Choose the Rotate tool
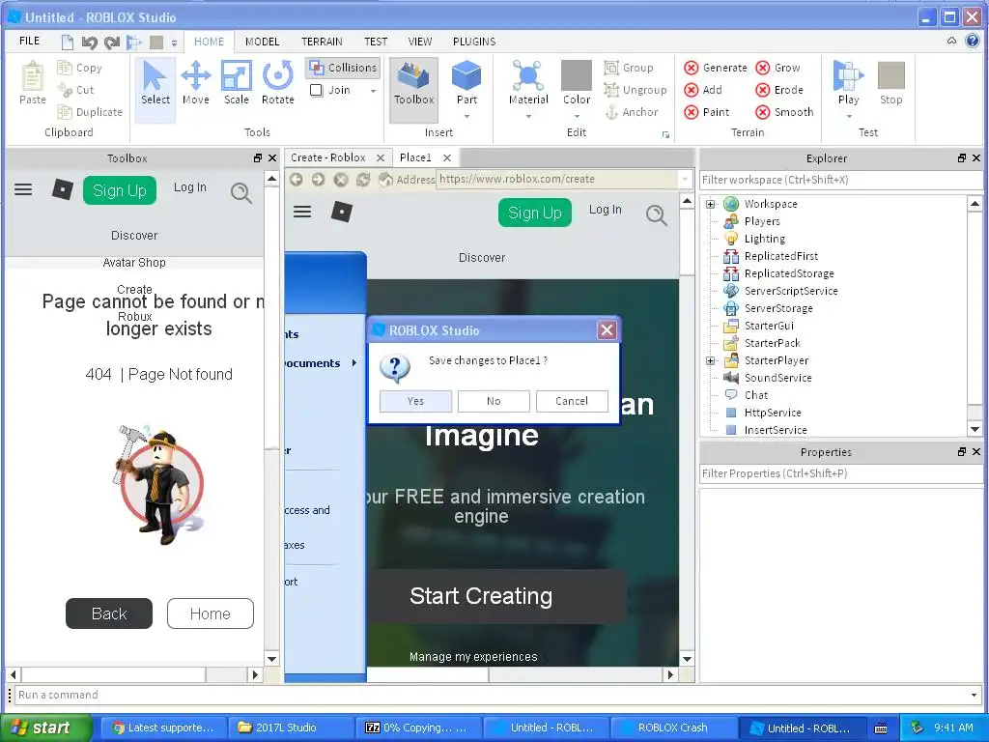 tap(277, 83)
